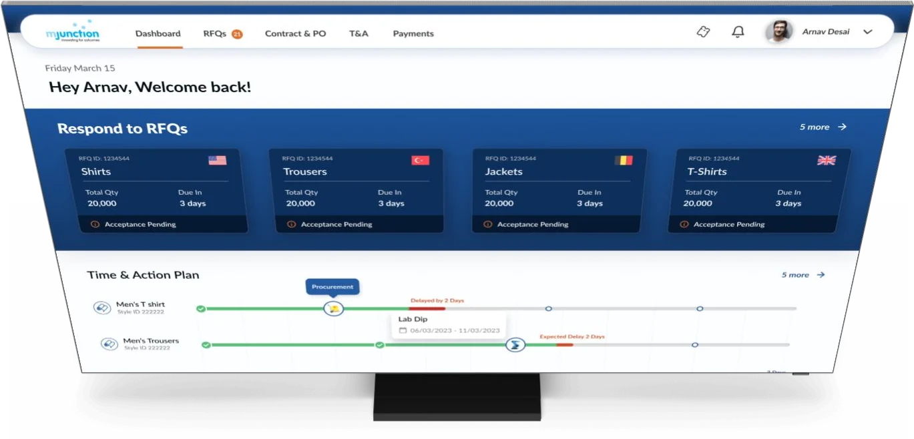Click UK flag on T-Shirts card

click(827, 160)
